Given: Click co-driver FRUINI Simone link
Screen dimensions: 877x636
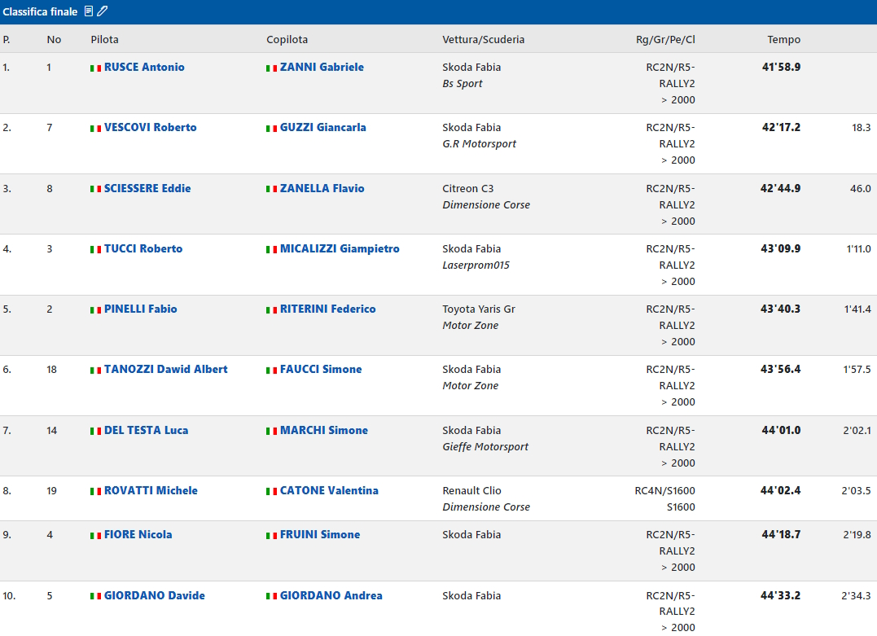Looking at the screenshot, I should coord(319,534).
